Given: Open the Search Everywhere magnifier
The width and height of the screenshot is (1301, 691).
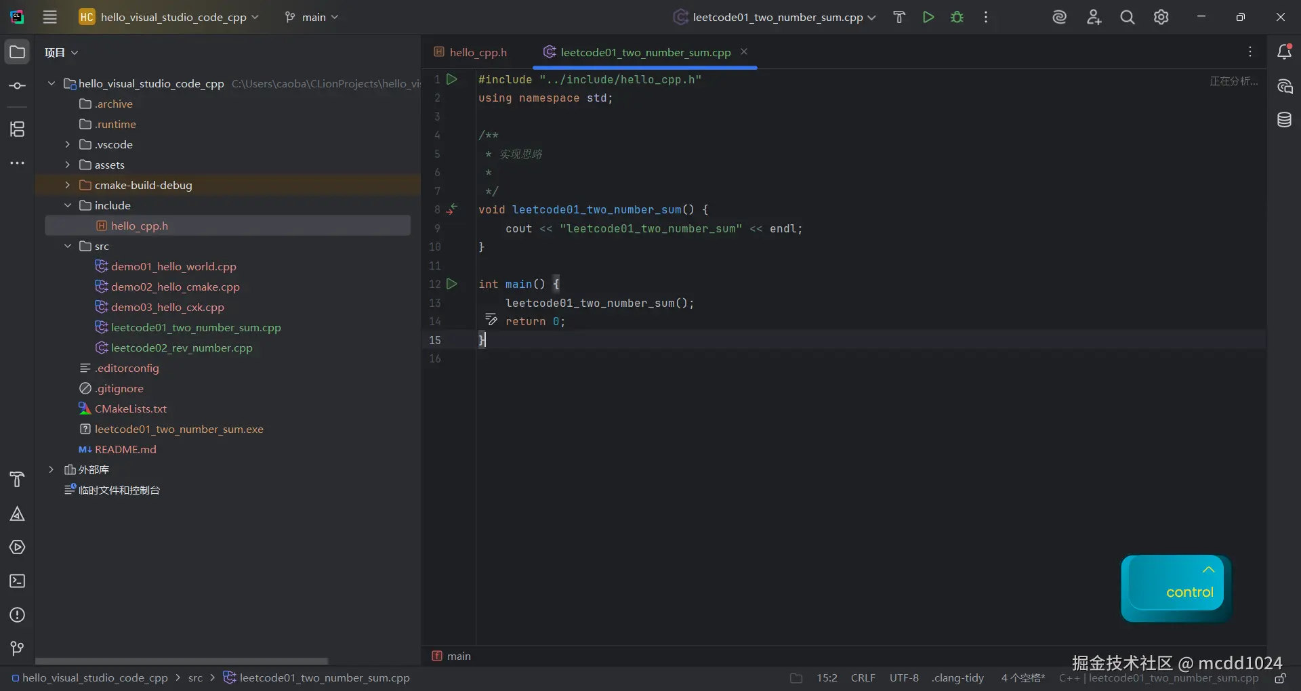Looking at the screenshot, I should [1127, 18].
